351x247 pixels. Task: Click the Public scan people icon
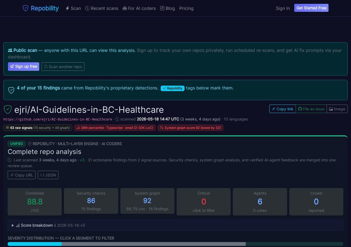coord(10,50)
